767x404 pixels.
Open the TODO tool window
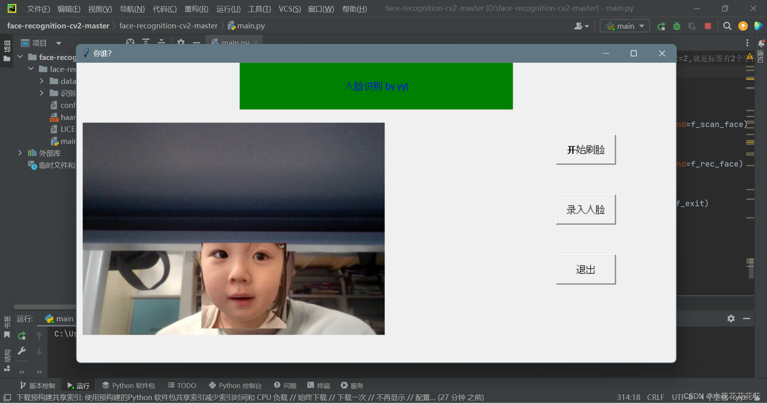[x=182, y=386]
